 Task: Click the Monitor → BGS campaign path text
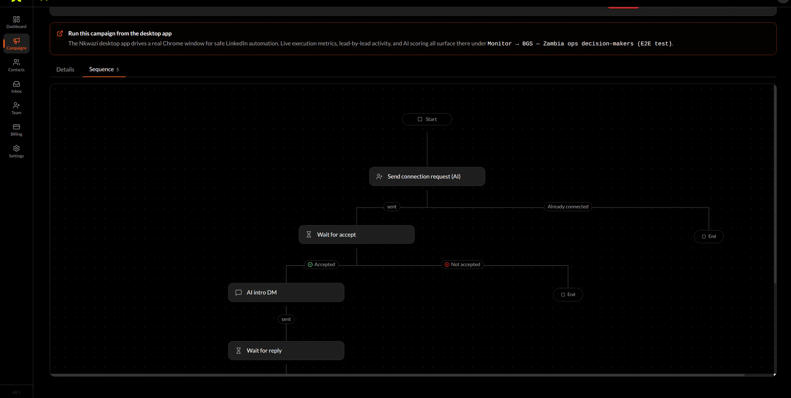pos(580,44)
